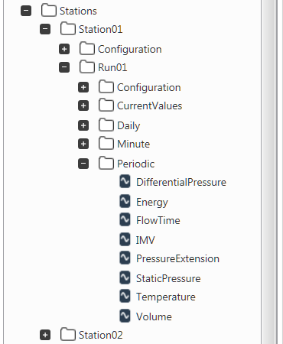
Task: Expand the Station02 node
Action: 45,335
